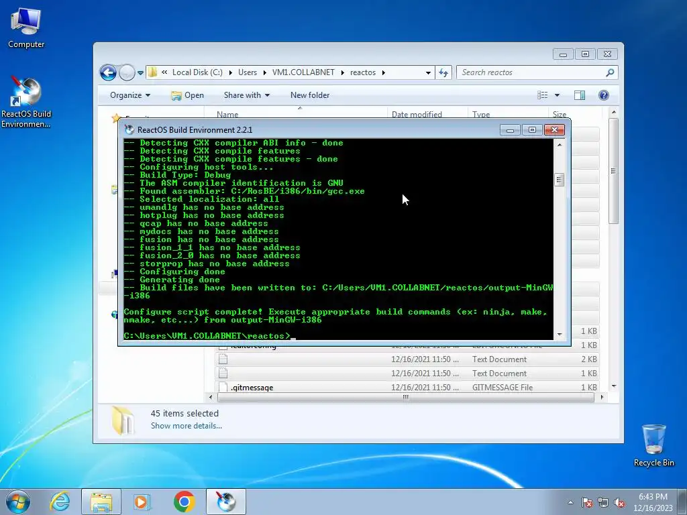
Task: Click the console scrollbar down arrow
Action: point(559,335)
